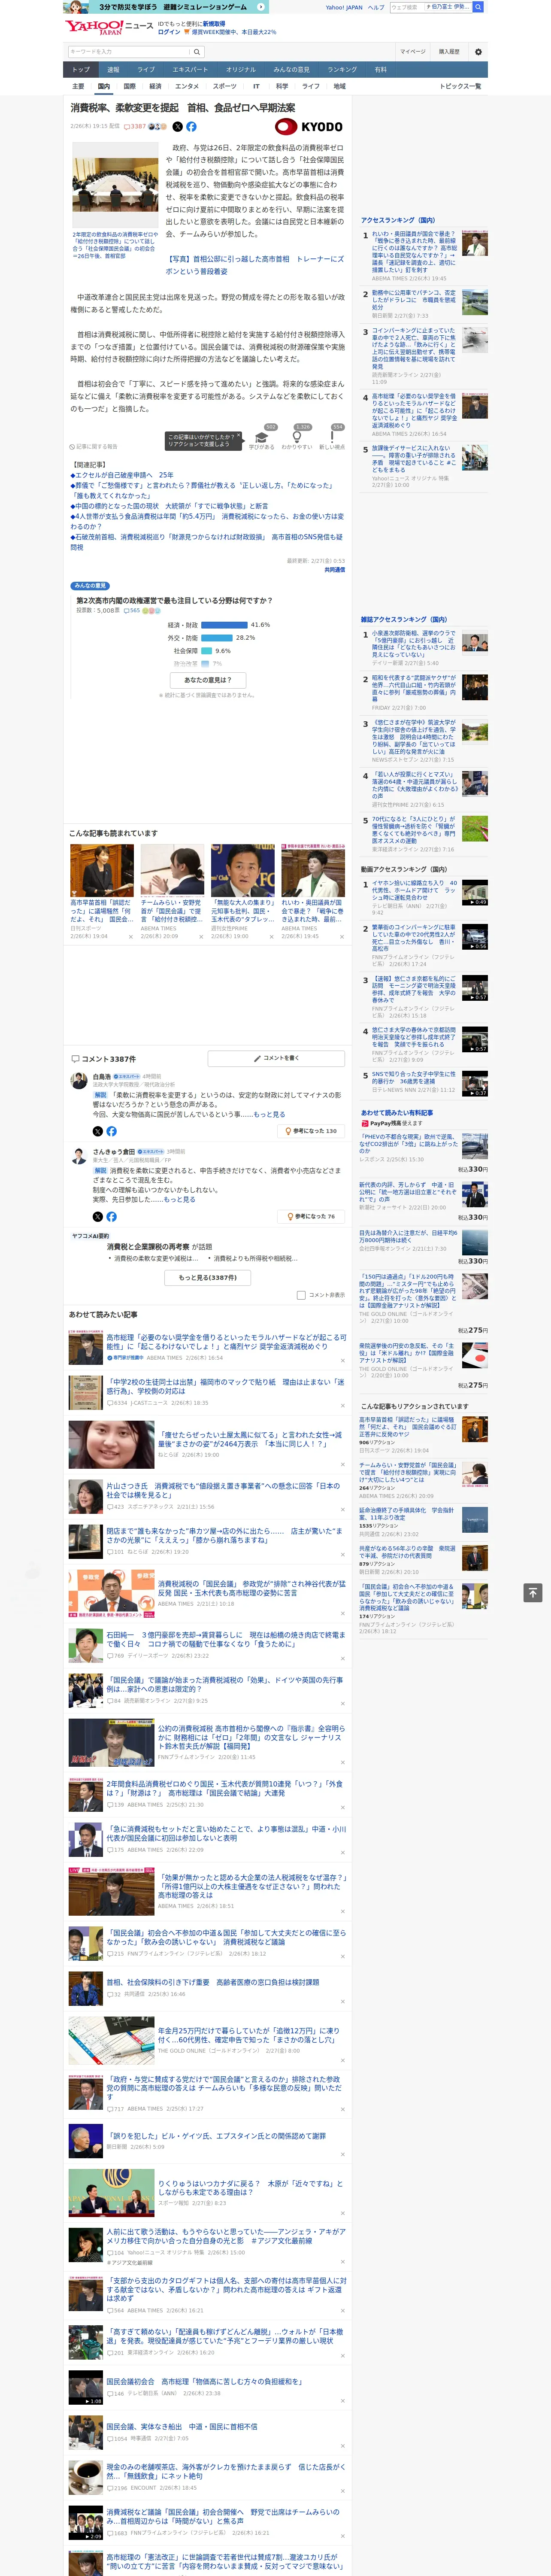The height and width of the screenshot is (2576, 551).
Task: Click the 3387 comment count below headline
Action: tap(135, 127)
